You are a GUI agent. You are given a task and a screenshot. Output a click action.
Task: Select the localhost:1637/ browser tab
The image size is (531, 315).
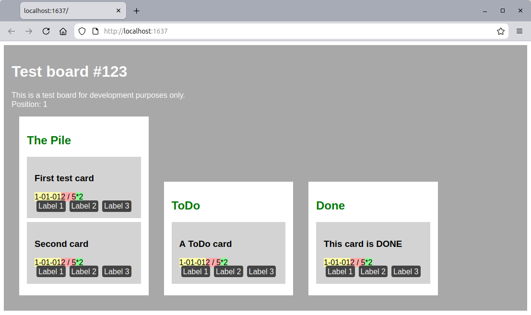click(x=67, y=11)
